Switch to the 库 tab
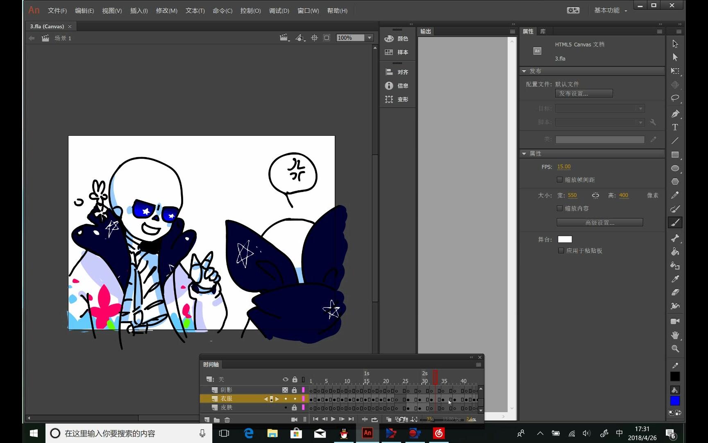The width and height of the screenshot is (708, 443). pyautogui.click(x=543, y=32)
